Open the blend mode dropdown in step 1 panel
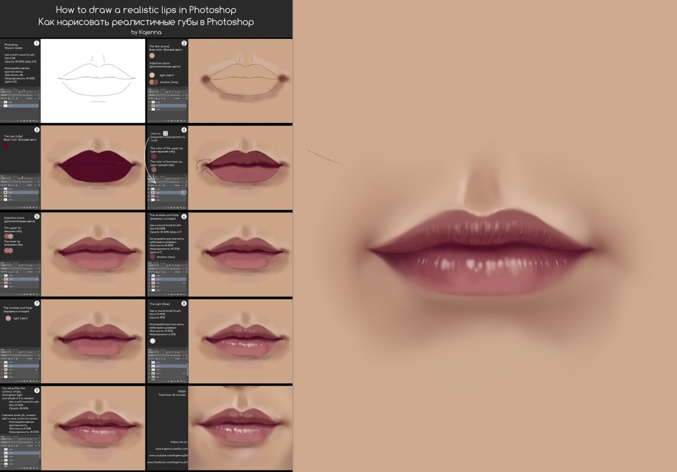This screenshot has height=472, width=677. click(x=11, y=95)
